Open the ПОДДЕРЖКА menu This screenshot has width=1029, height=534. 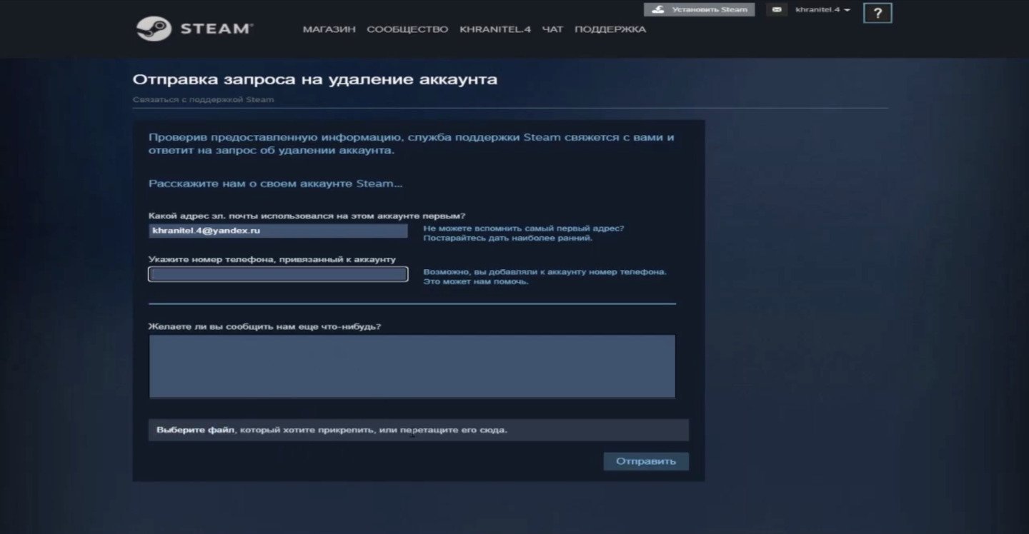pos(610,29)
